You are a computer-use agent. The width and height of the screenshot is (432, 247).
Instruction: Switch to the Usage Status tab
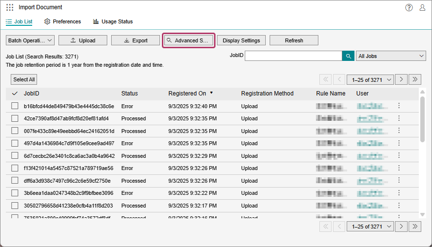click(113, 21)
